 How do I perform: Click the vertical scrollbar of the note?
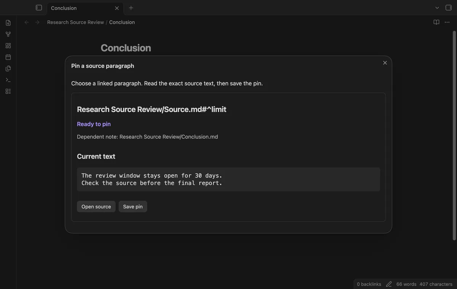(454, 135)
